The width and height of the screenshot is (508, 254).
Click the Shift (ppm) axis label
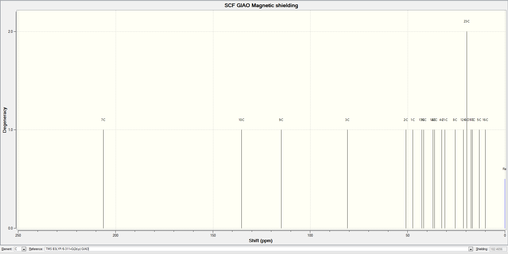coord(261,241)
